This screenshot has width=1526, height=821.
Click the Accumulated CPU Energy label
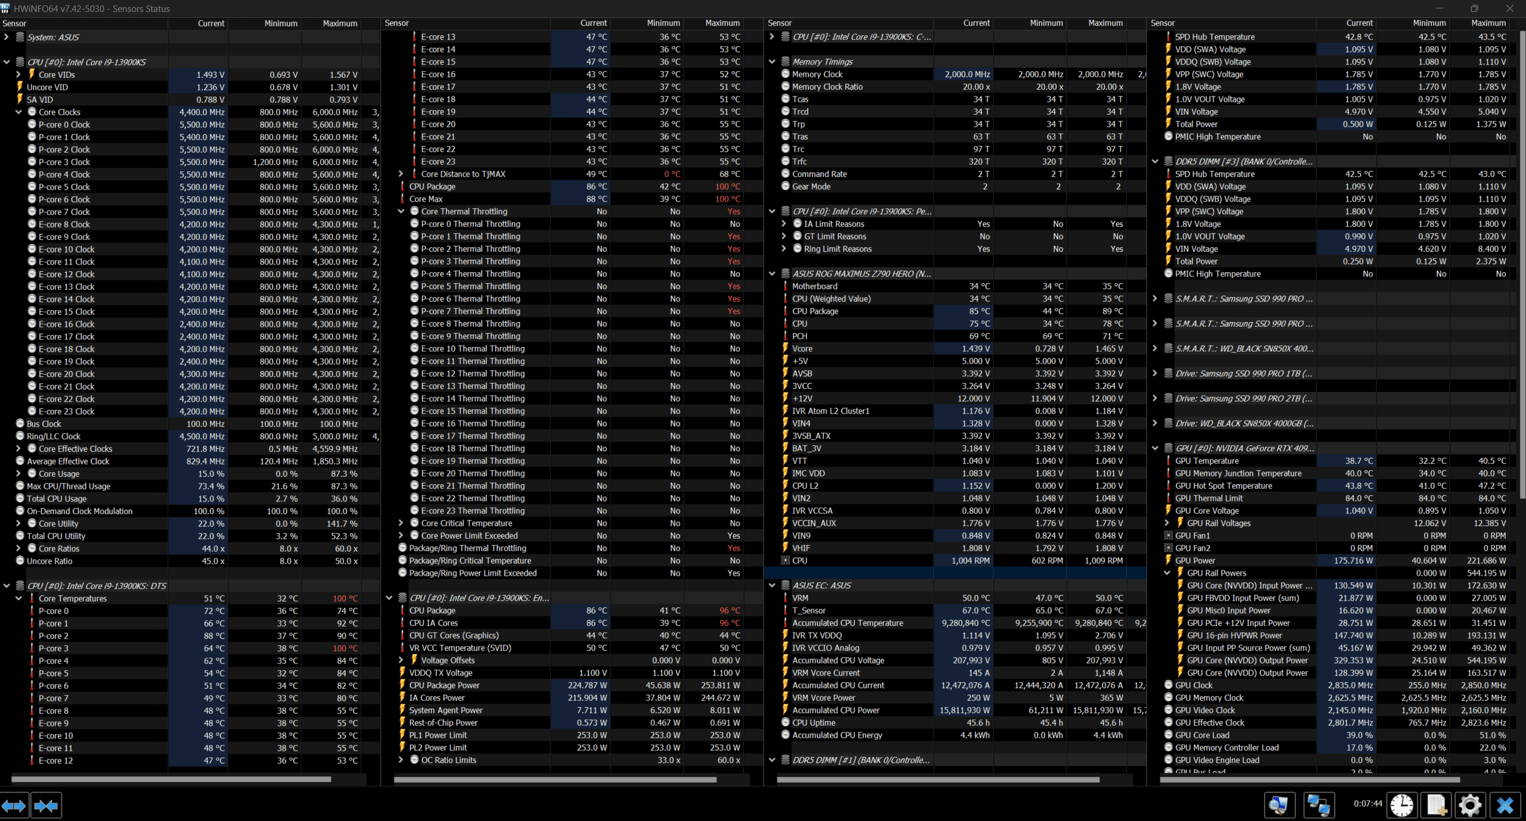[x=837, y=735]
